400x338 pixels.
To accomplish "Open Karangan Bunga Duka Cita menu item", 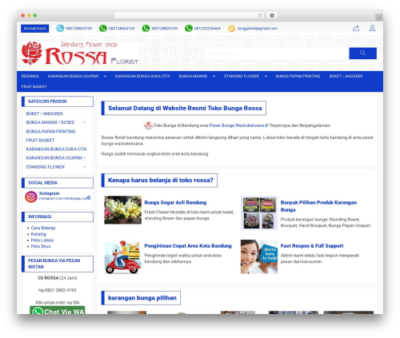I will 142,76.
